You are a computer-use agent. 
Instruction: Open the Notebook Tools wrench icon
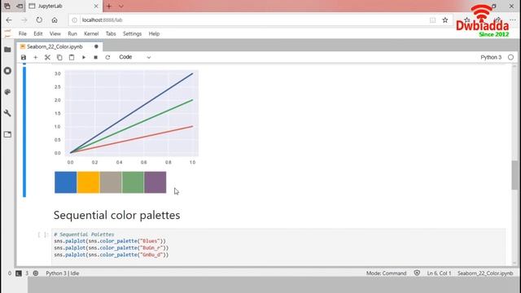[7, 113]
